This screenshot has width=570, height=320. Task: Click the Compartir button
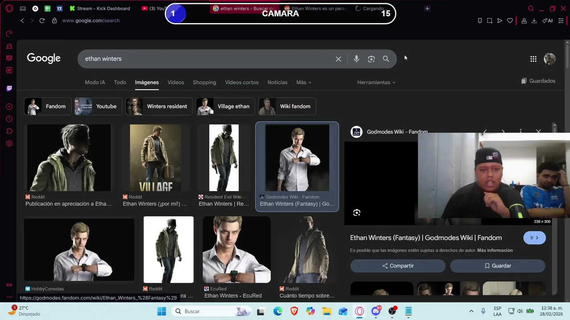tap(398, 266)
